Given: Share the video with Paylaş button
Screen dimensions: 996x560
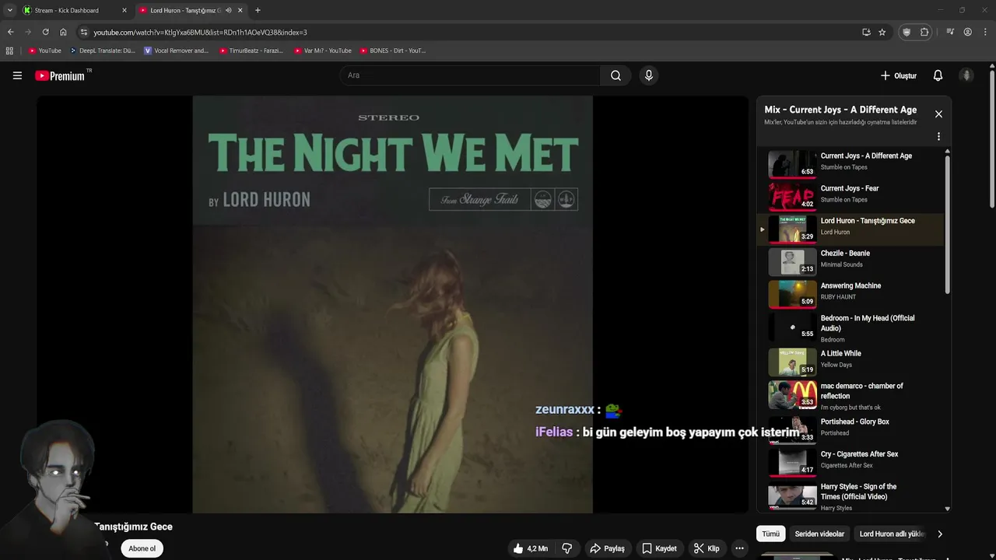Looking at the screenshot, I should (x=607, y=548).
